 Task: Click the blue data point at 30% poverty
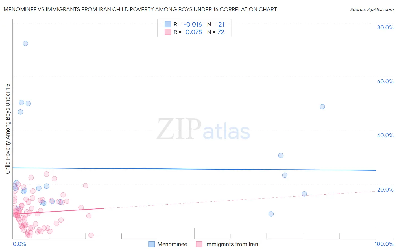tap(281, 155)
